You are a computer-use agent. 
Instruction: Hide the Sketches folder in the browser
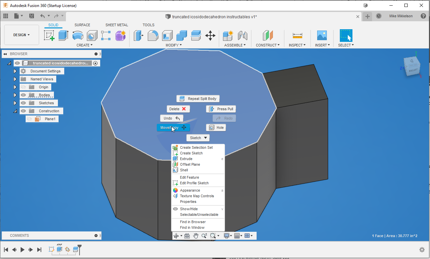click(x=23, y=103)
